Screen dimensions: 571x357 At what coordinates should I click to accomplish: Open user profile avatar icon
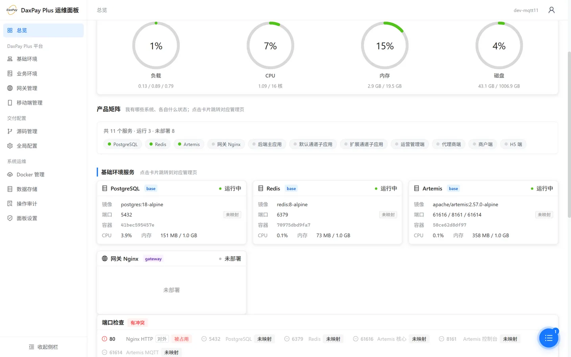click(551, 10)
